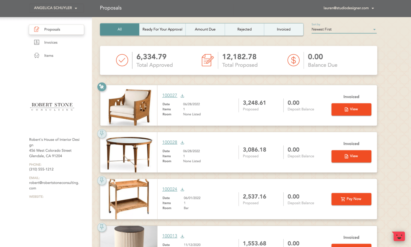Open proposal link 100027
Viewport: 411px width, 247px height.
[x=170, y=95]
